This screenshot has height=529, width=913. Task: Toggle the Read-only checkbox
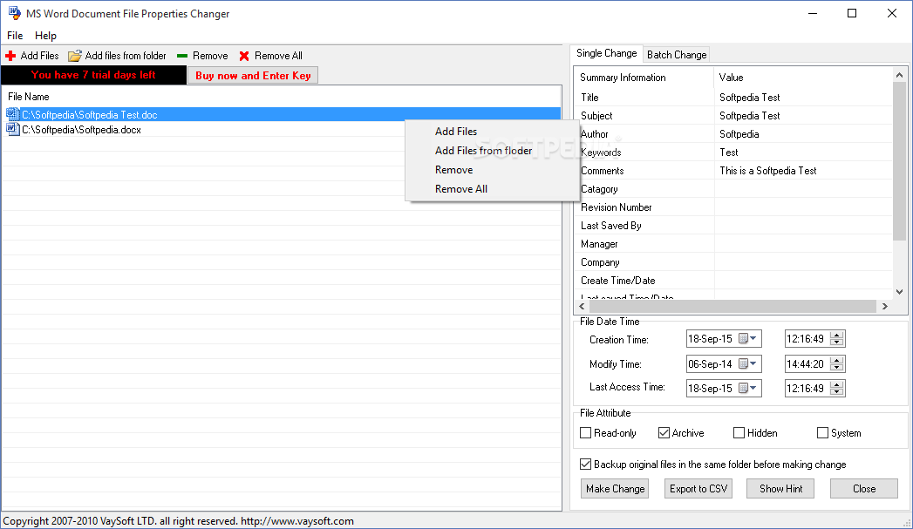click(586, 433)
